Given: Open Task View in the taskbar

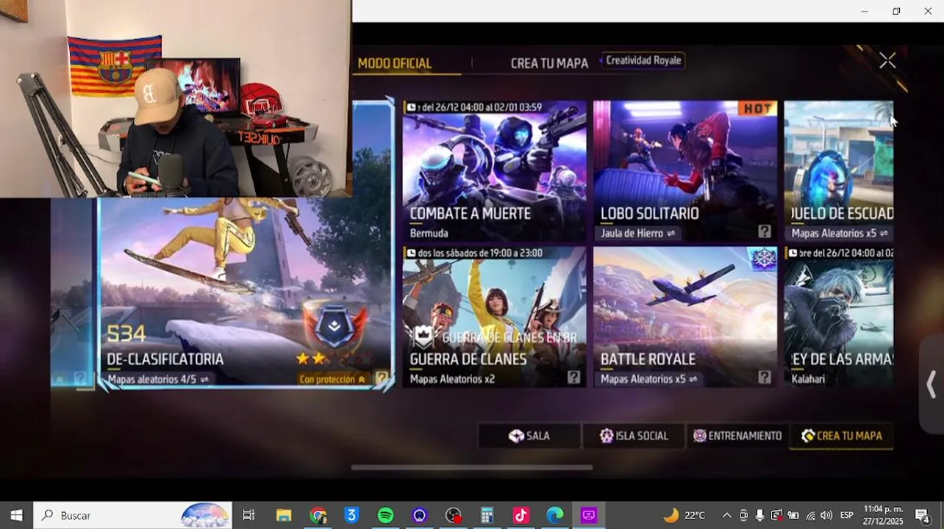Looking at the screenshot, I should coord(248,515).
